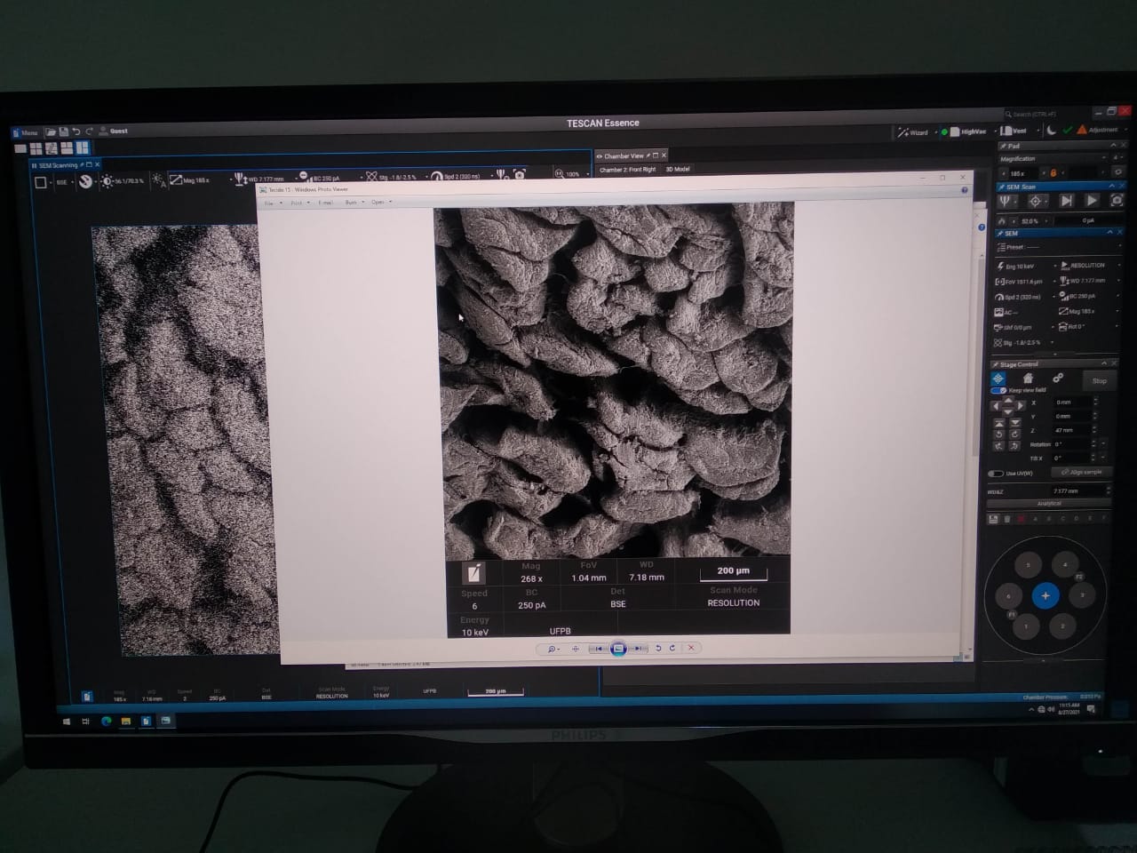
Task: Click the stage Home icon
Action: click(x=1028, y=379)
